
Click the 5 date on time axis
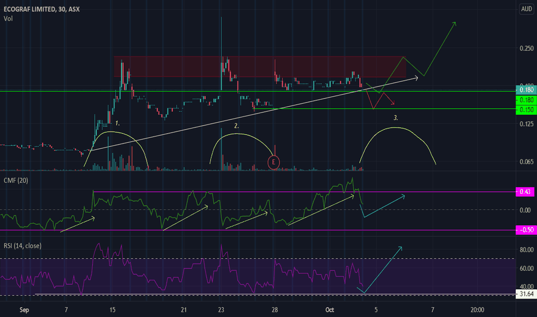click(x=376, y=310)
